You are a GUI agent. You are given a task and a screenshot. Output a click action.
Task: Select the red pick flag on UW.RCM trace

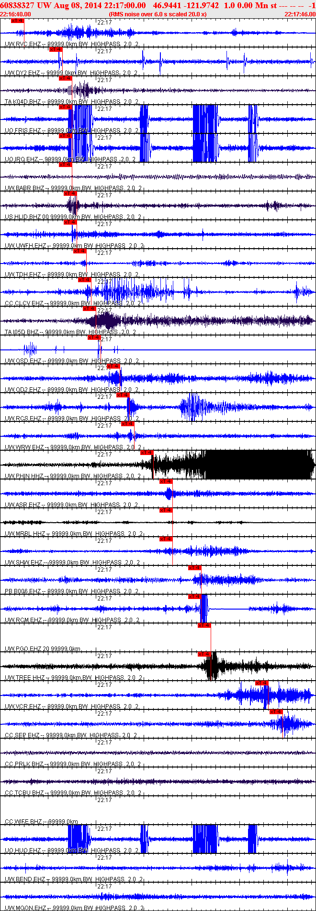pyautogui.click(x=194, y=597)
